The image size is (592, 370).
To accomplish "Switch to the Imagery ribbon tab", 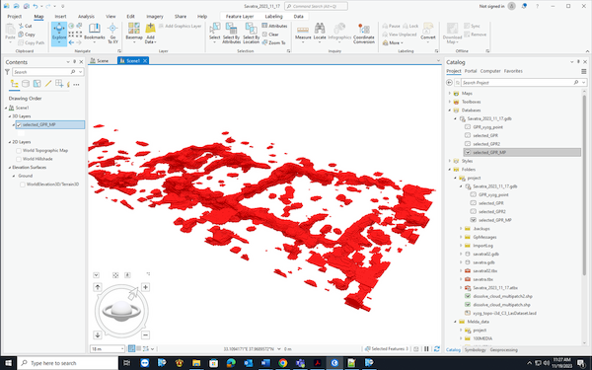I will pos(155,16).
